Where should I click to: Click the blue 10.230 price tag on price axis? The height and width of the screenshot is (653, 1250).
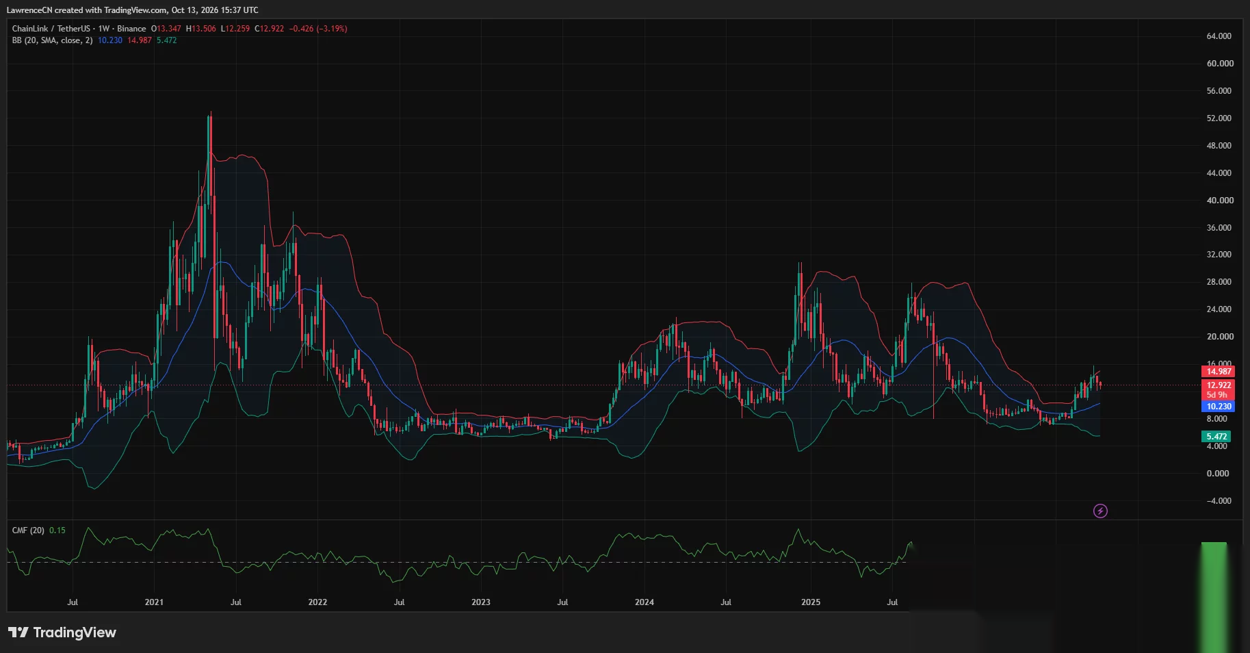[x=1219, y=407]
